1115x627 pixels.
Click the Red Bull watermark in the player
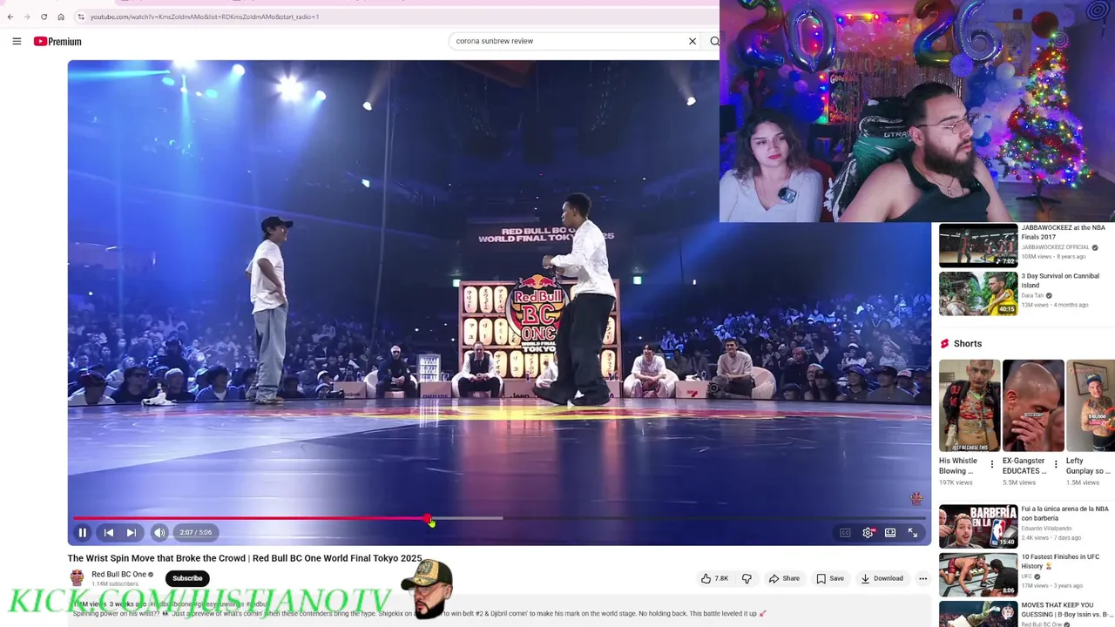pos(916,499)
